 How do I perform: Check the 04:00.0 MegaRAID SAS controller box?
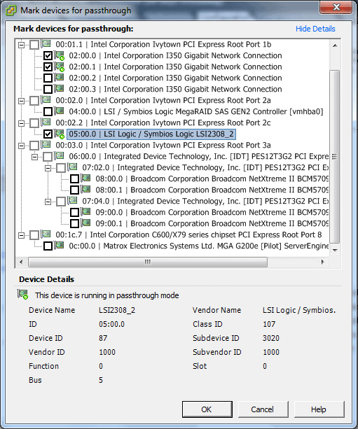[x=48, y=112]
